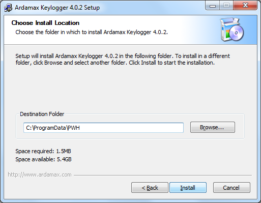Click the Install button

(188, 188)
